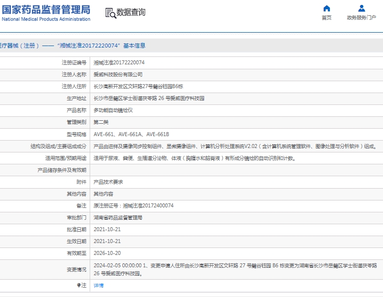Click the 其他内容 row label
383x297 pixels.
tap(76, 194)
